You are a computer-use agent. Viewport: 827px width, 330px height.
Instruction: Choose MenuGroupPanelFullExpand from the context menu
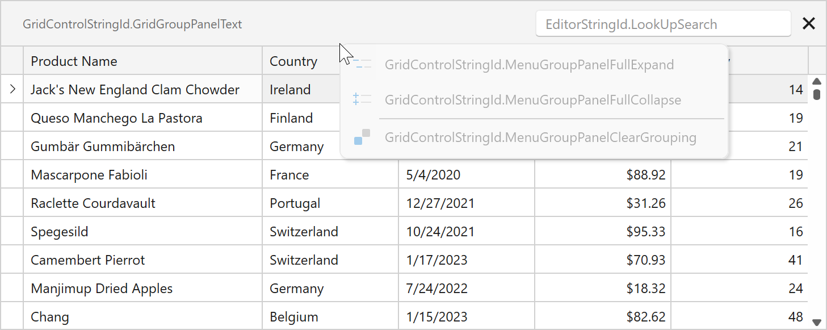pos(529,65)
